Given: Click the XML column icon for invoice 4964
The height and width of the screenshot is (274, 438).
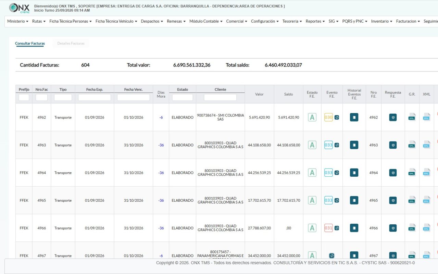Looking at the screenshot, I should tap(426, 173).
